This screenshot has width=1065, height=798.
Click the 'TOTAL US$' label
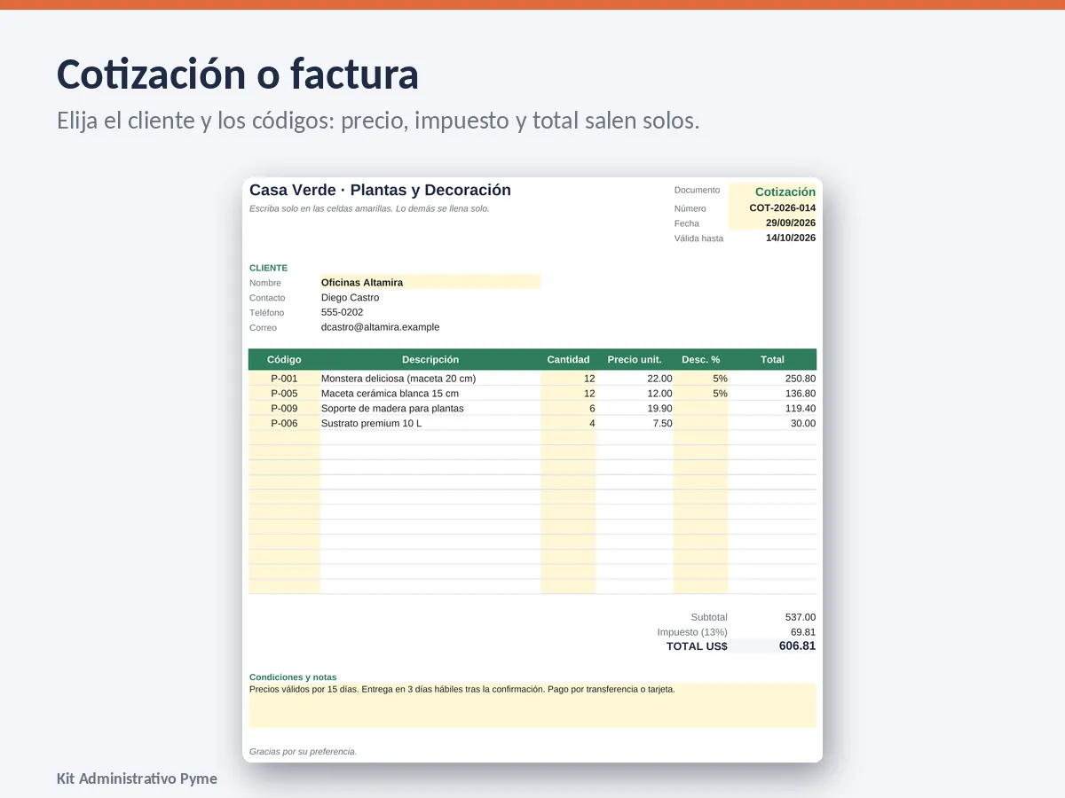click(697, 646)
